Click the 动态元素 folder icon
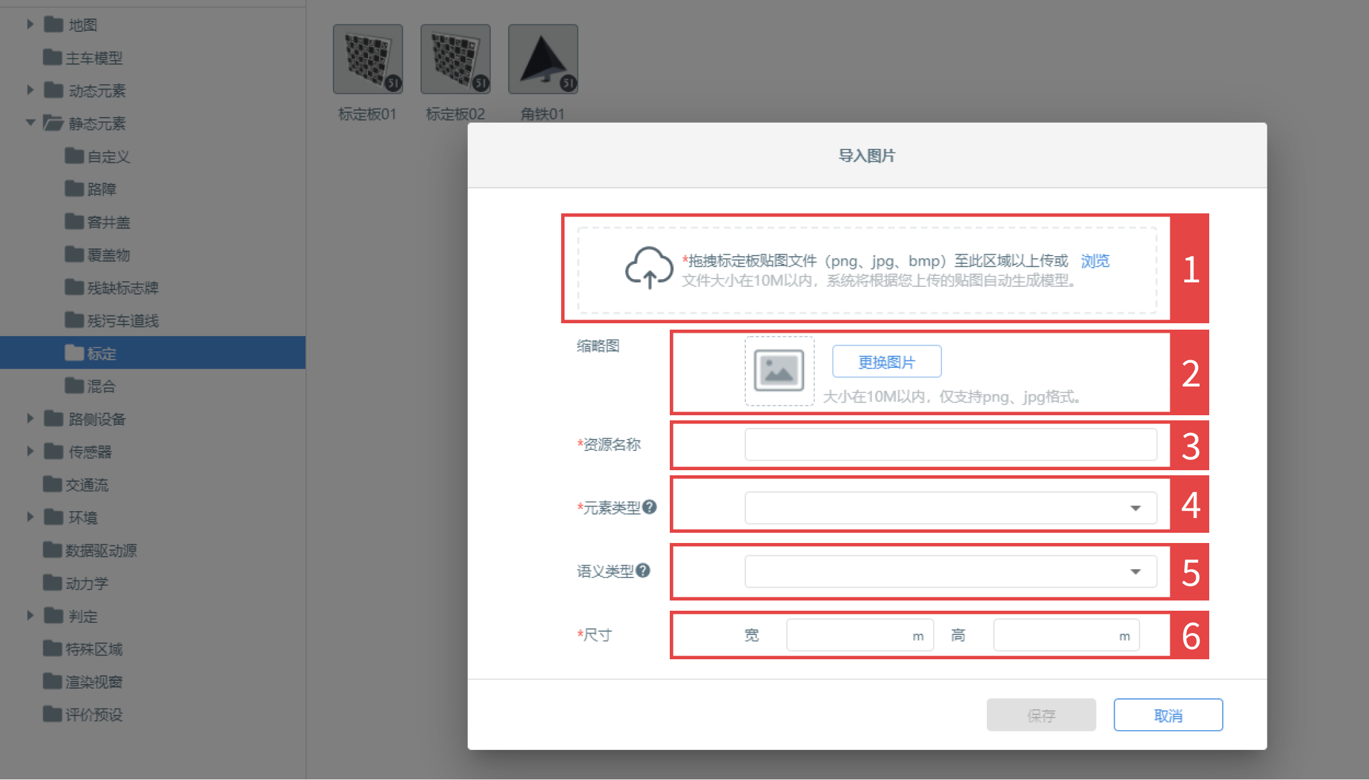Image resolution: width=1369 pixels, height=780 pixels. [x=54, y=90]
